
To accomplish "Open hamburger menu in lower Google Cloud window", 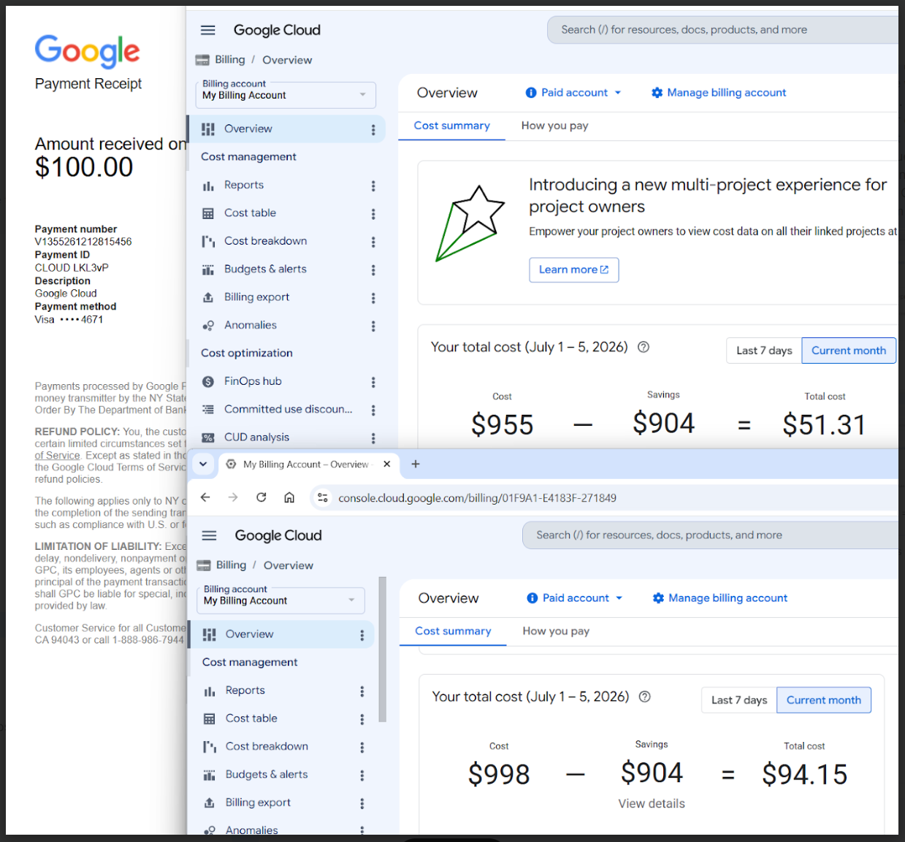I will coord(210,535).
